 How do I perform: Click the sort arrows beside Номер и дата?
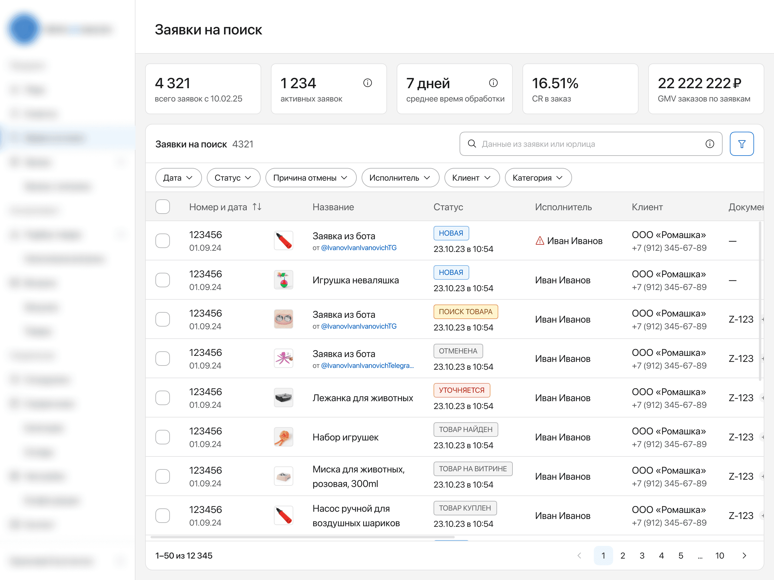pos(257,207)
